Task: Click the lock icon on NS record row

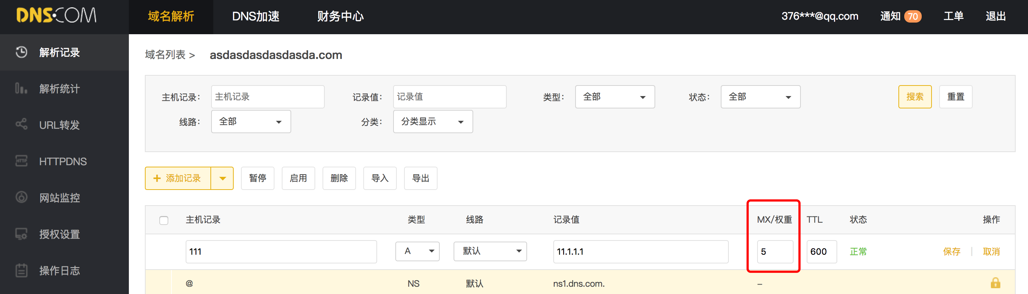Action: point(995,283)
